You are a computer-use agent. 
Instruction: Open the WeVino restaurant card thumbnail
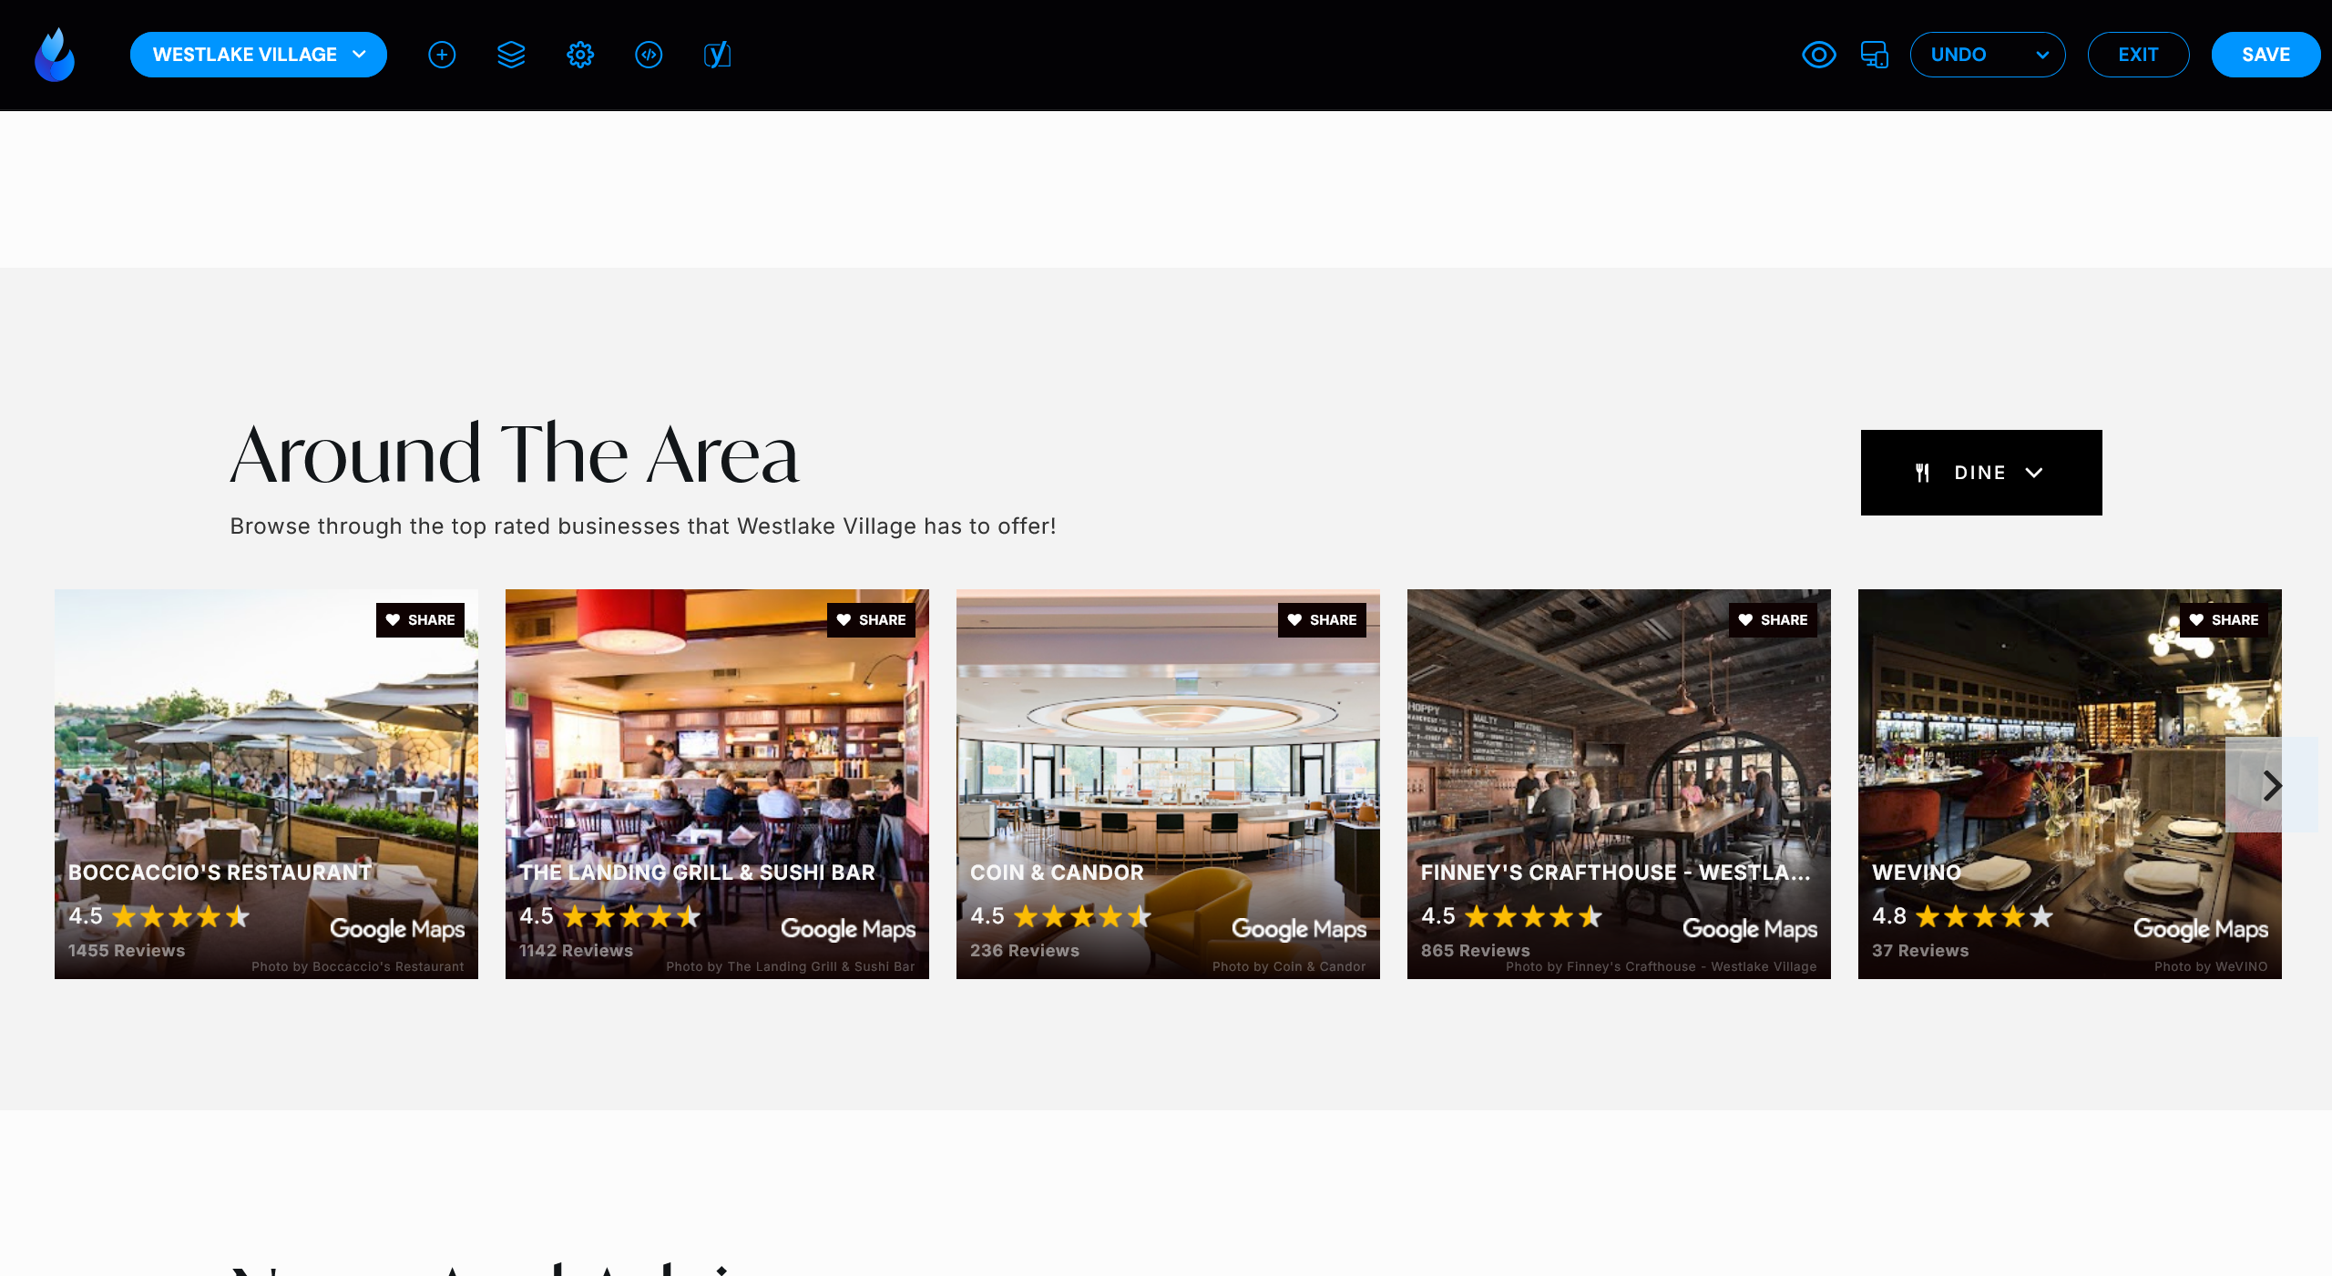2070,784
